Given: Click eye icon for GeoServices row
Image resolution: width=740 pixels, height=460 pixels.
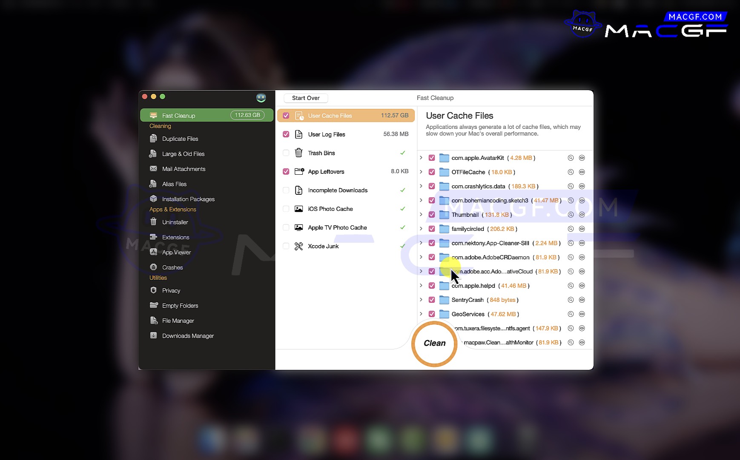Looking at the screenshot, I should tap(582, 314).
